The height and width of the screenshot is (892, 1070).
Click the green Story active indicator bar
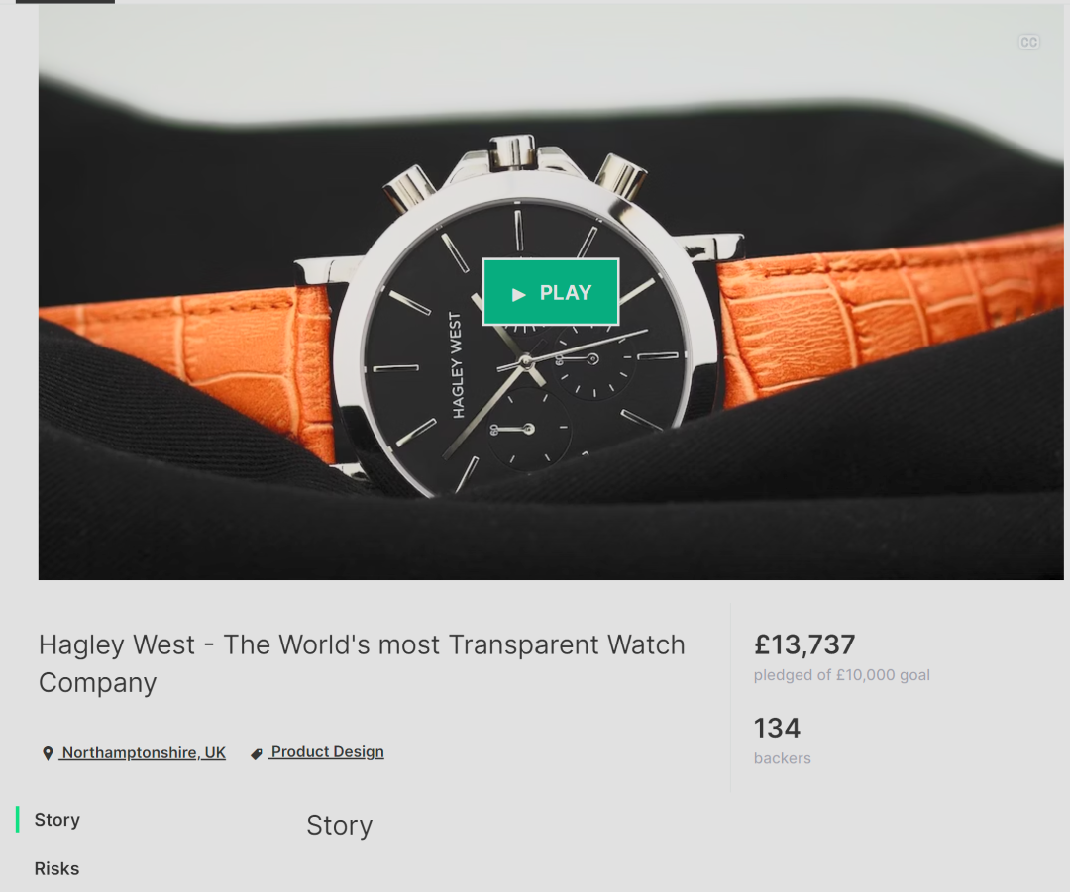(17, 820)
